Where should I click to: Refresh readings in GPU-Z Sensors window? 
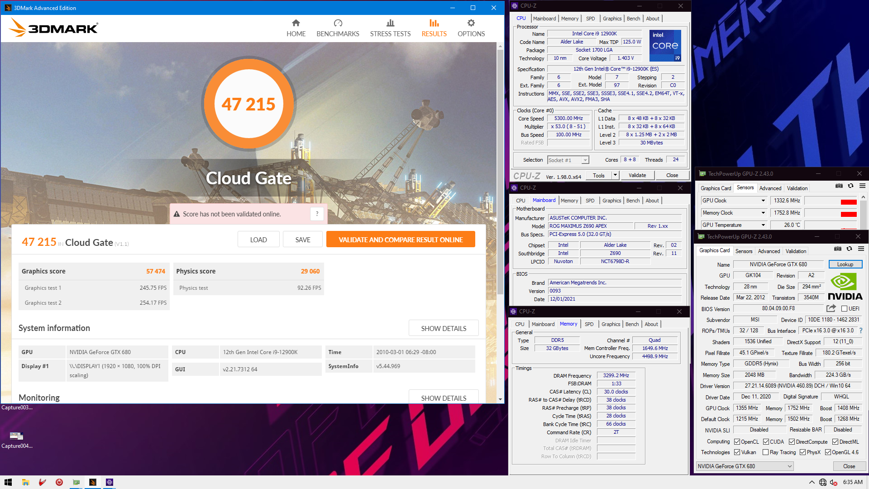[x=850, y=186]
